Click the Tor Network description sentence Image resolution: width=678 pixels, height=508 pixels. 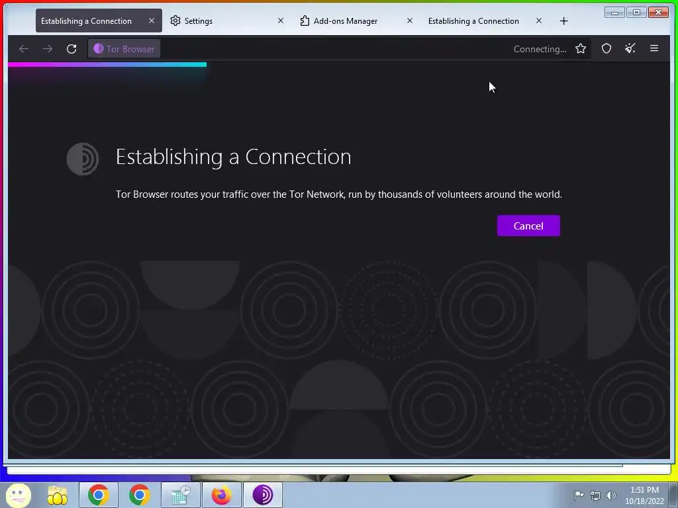(338, 194)
